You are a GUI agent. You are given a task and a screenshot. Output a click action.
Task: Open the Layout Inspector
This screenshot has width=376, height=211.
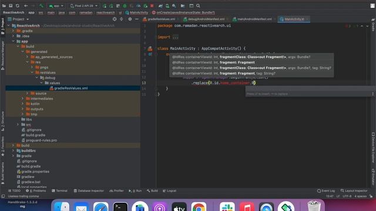(354, 191)
